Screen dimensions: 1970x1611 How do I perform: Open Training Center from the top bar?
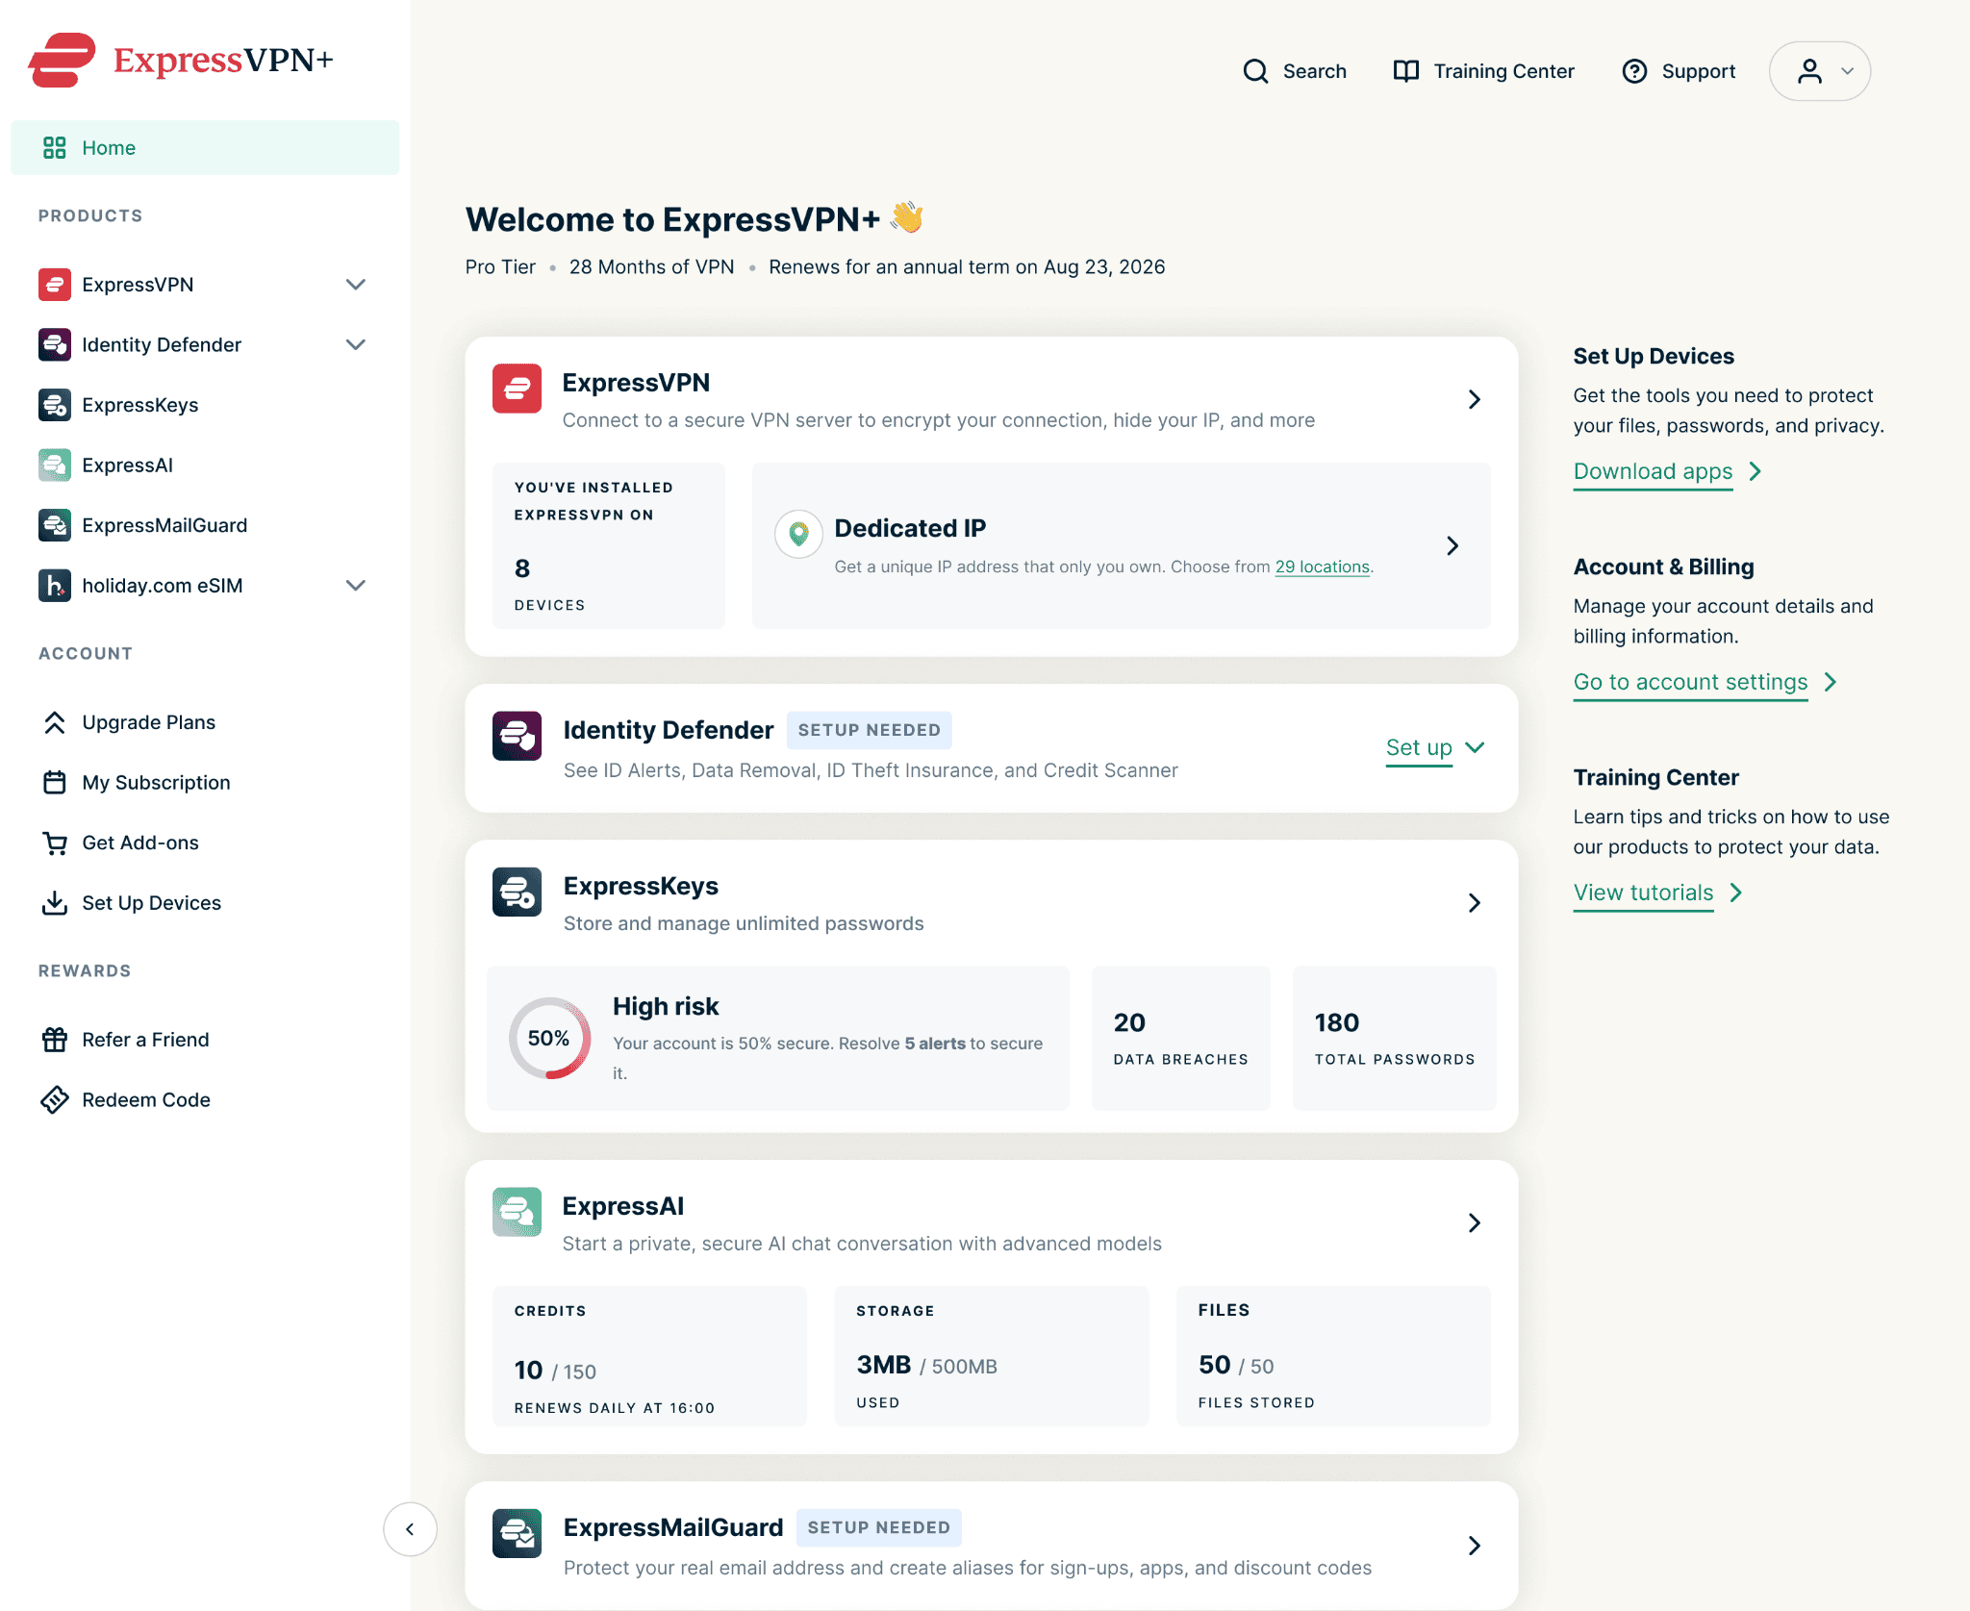[x=1483, y=71]
